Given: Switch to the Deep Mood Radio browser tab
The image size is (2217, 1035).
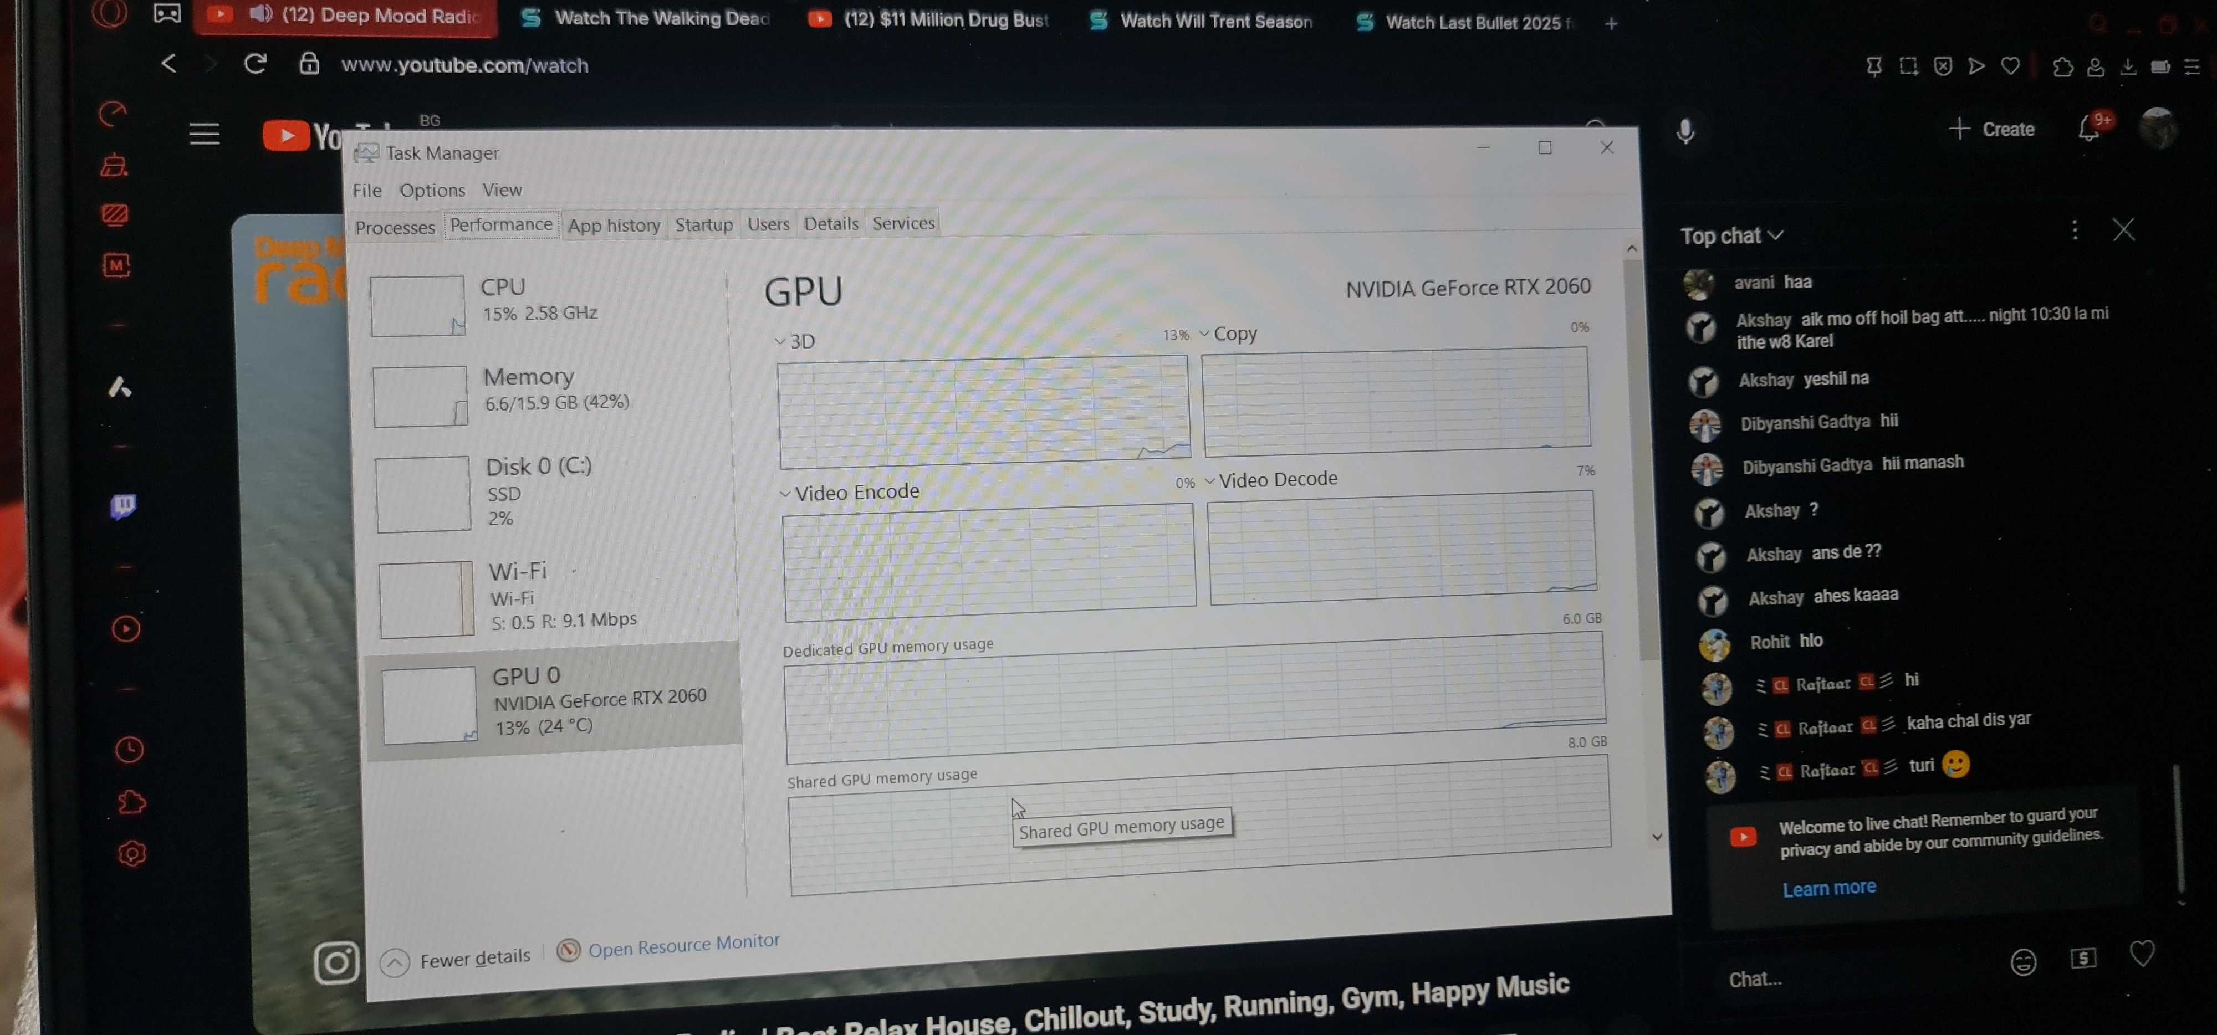Looking at the screenshot, I should click(x=345, y=17).
